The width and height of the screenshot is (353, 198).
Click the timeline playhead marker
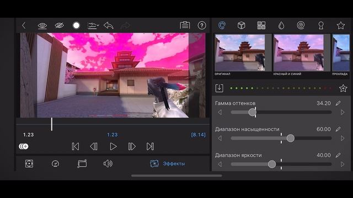tap(51, 124)
